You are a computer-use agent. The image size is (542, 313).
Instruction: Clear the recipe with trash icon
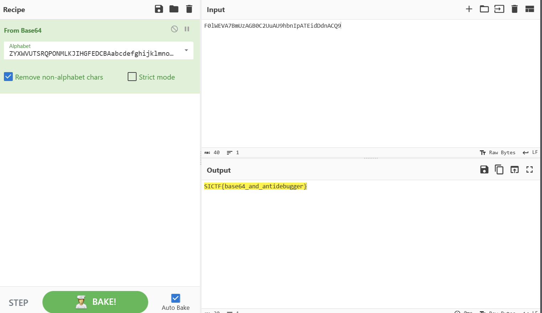(x=189, y=9)
